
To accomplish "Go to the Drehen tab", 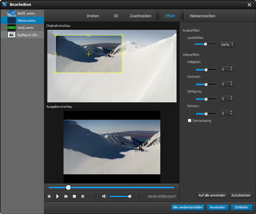I will pyautogui.click(x=93, y=16).
